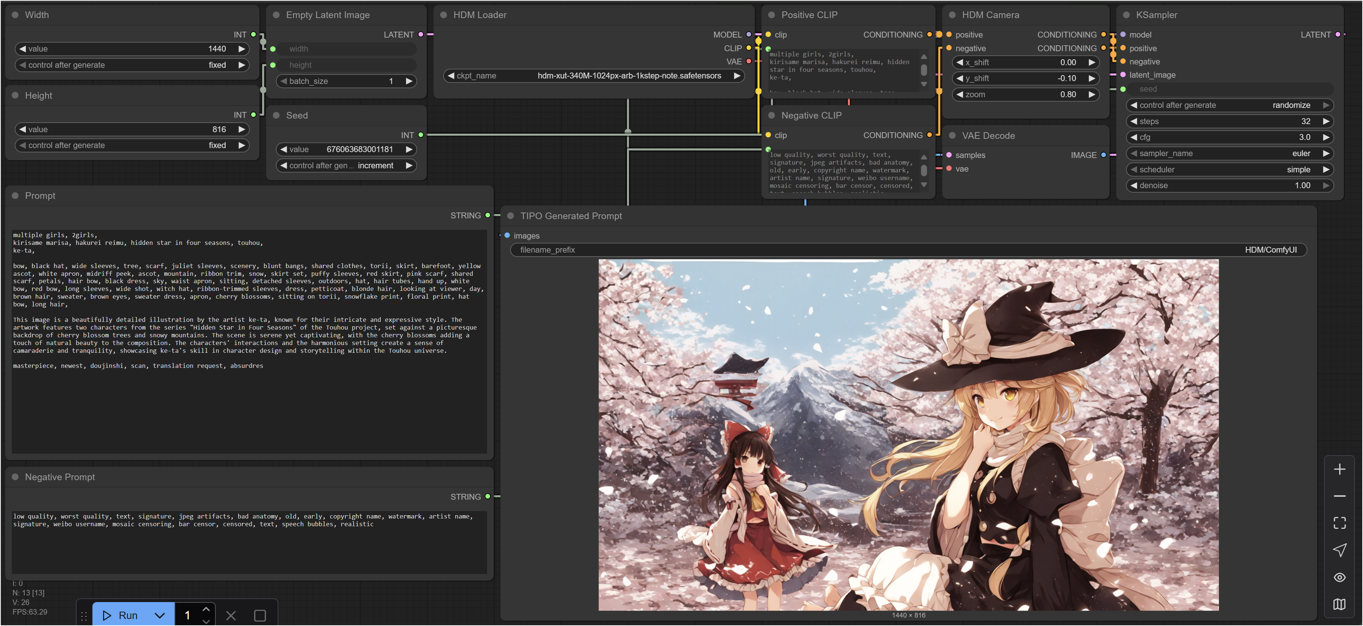The image size is (1363, 626).
Task: Increase batch_size with its right arrow
Action: (x=408, y=81)
